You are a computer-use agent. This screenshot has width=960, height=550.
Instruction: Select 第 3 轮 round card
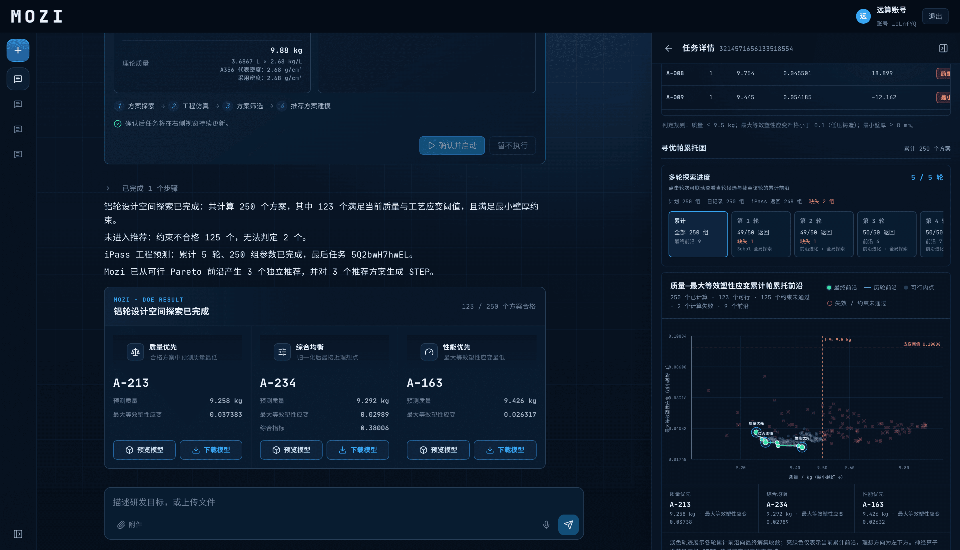pos(886,234)
